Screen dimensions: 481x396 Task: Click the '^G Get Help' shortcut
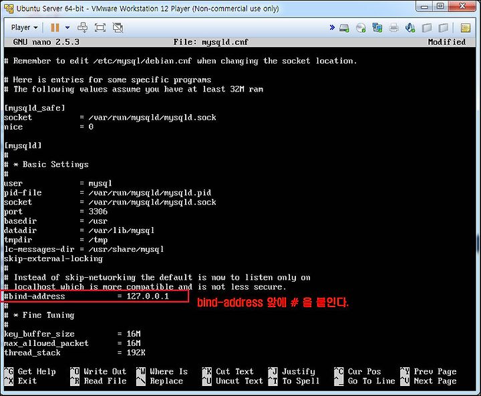tap(30, 371)
